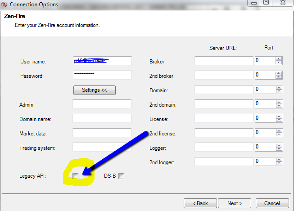Screen dimensions: 294x211
Task: Click the Market data input field
Action: coord(102,133)
